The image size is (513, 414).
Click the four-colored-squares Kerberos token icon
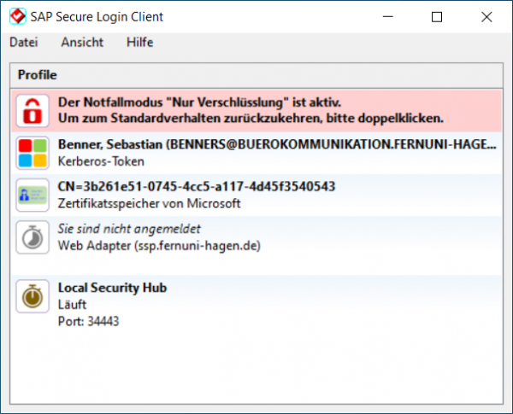click(x=32, y=153)
